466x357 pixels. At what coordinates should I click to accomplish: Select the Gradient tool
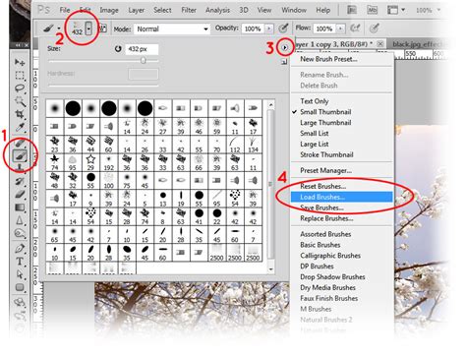tap(20, 208)
